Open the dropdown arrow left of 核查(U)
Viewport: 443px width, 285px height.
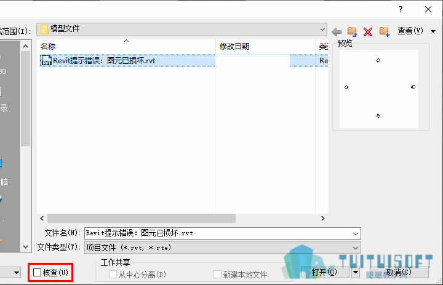pyautogui.click(x=17, y=273)
